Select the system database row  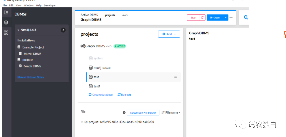point(133,58)
